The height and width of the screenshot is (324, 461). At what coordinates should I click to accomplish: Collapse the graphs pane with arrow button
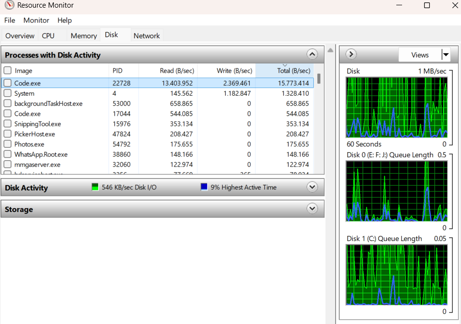tap(351, 55)
